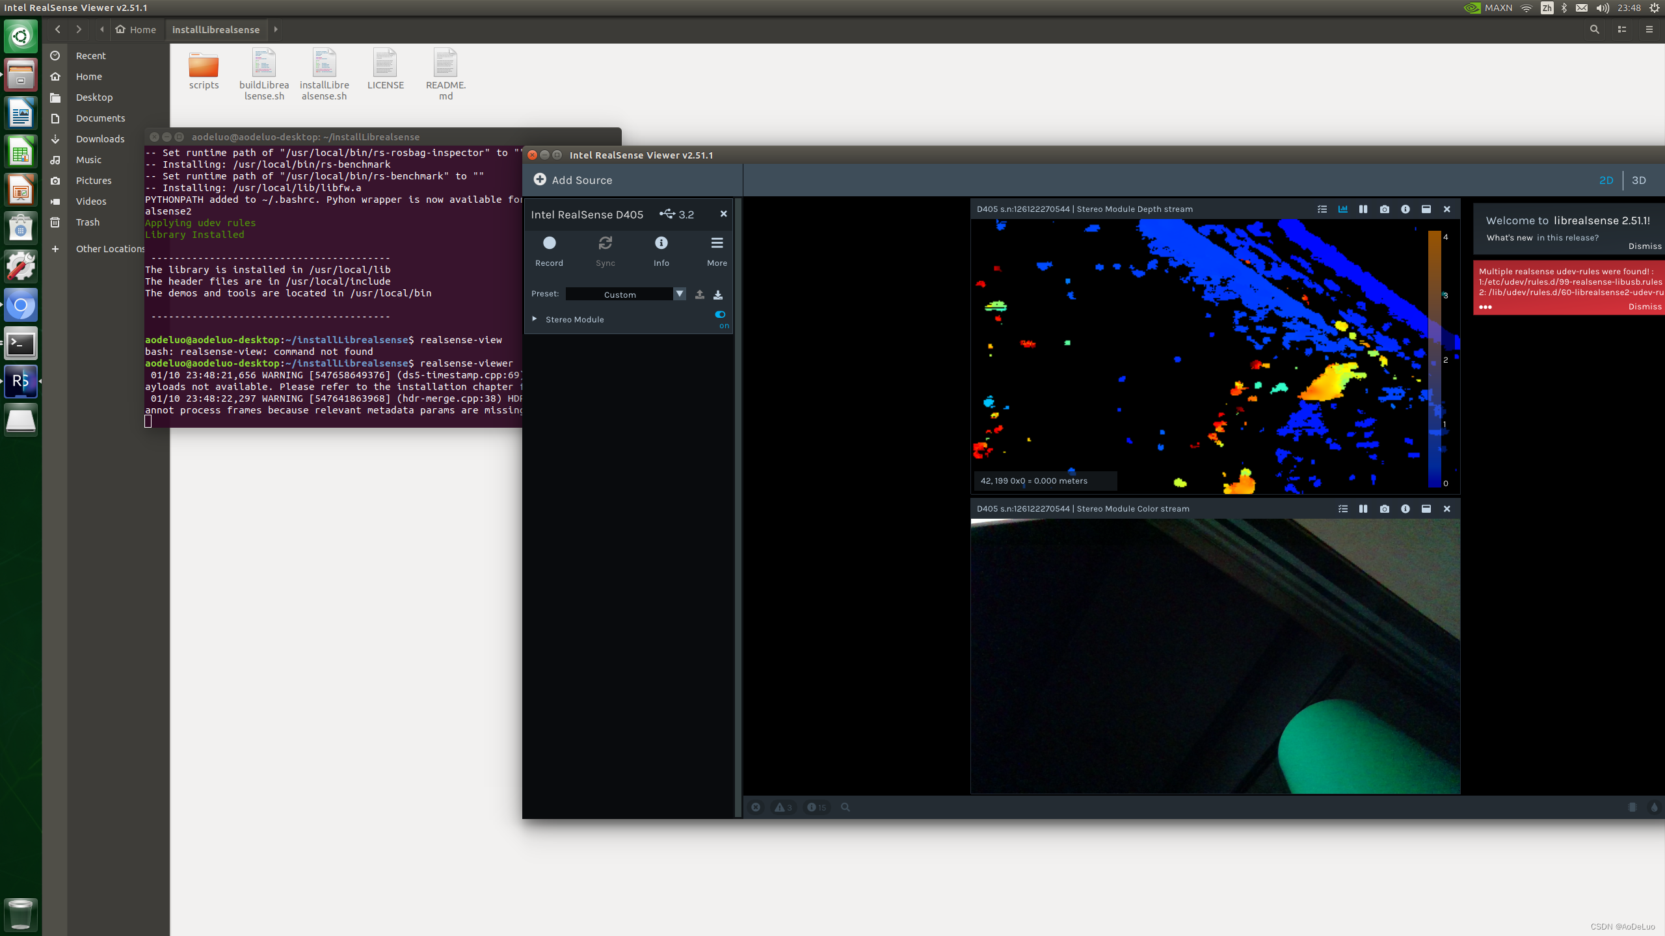Open the stream options list on the Color stream
Screen dimensions: 1665x936
(x=1342, y=509)
